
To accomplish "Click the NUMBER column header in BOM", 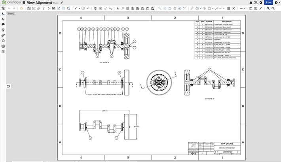I will (x=209, y=22).
